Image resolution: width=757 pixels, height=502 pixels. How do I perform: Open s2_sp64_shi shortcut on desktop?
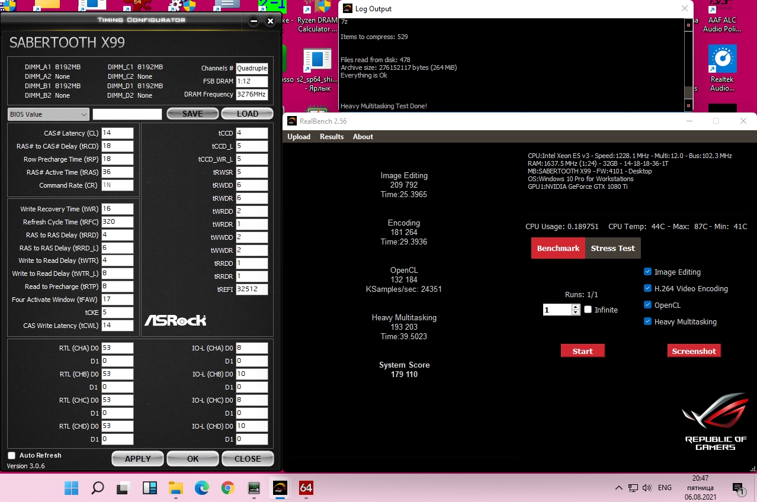(318, 69)
